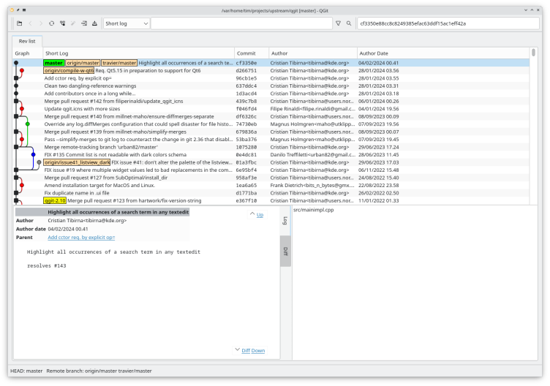Click the magnifier search icon
550x386 pixels.
click(x=348, y=24)
